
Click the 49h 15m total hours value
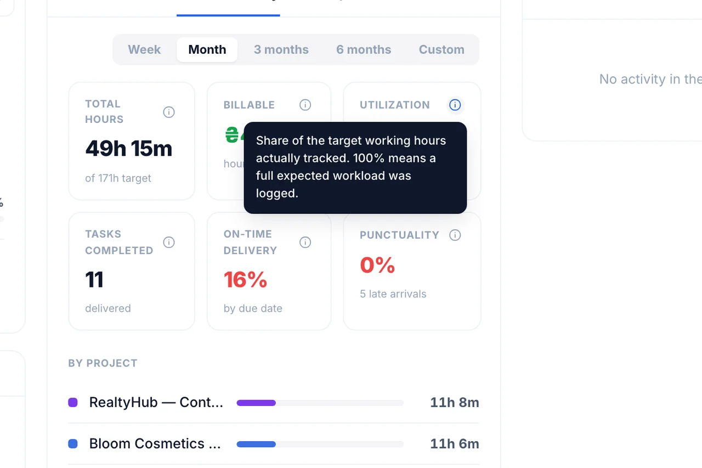click(x=129, y=149)
